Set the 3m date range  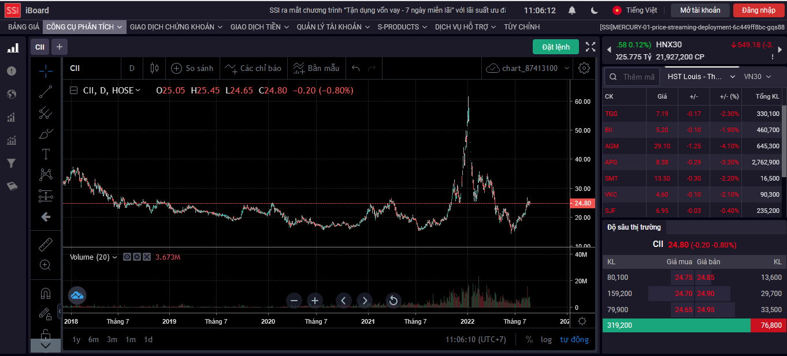pos(112,339)
